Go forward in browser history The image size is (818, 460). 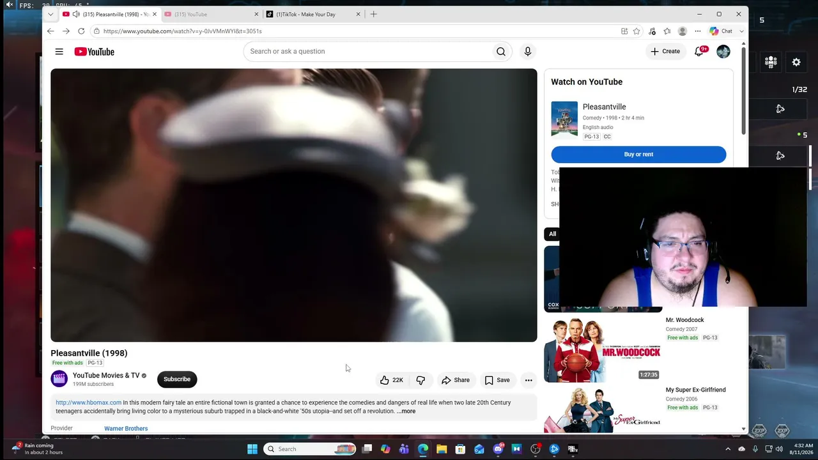pos(66,31)
